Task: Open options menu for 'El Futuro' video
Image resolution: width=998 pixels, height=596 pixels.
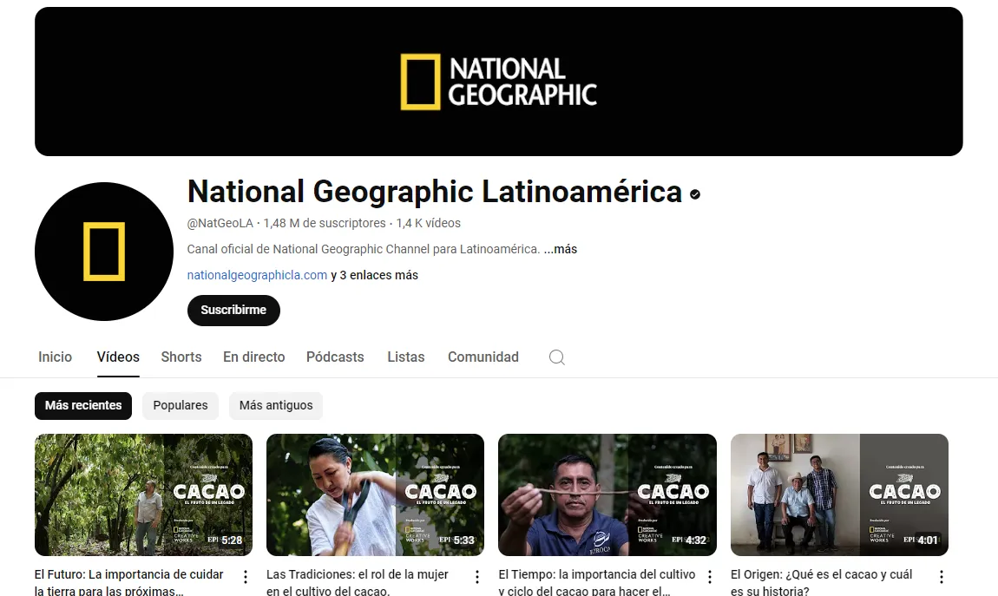Action: [246, 576]
